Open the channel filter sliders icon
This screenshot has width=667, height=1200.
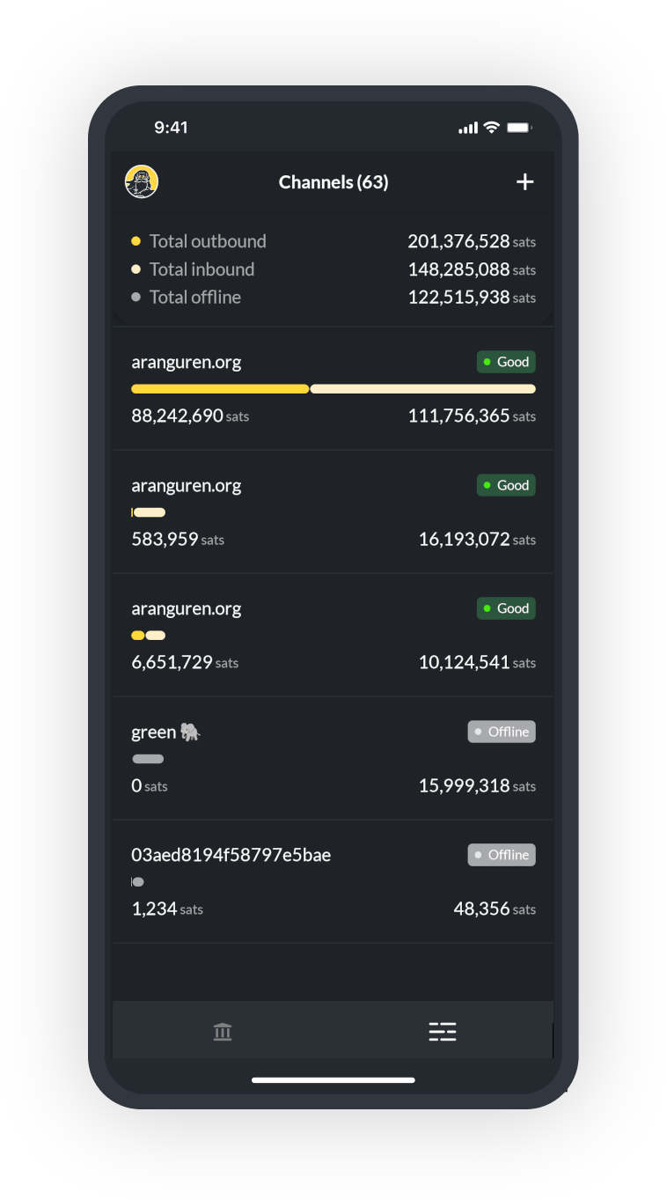[443, 1031]
